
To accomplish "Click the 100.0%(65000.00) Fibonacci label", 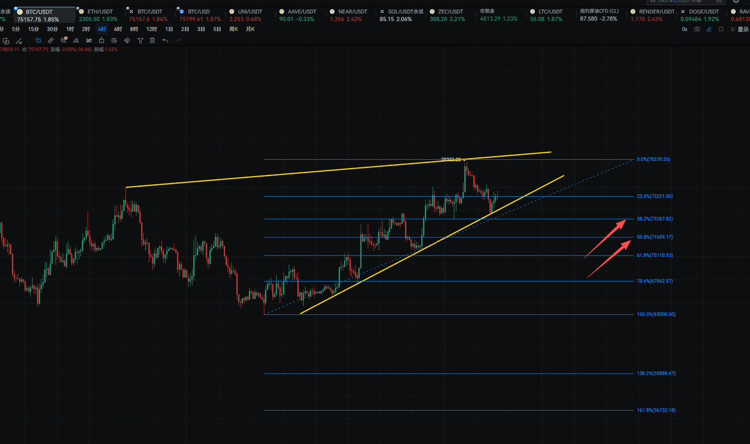I will point(656,314).
